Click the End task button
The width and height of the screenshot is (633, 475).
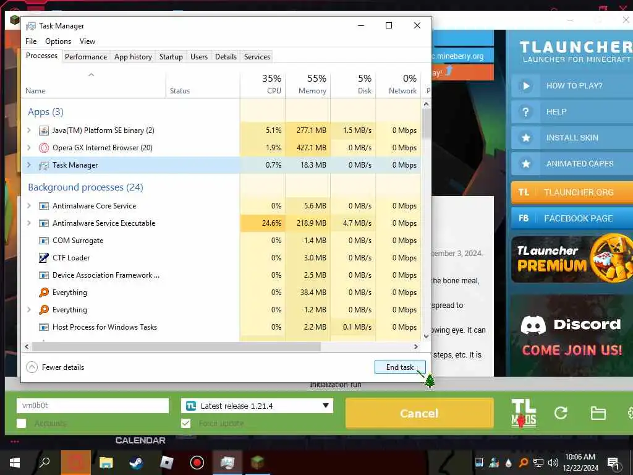[400, 367]
